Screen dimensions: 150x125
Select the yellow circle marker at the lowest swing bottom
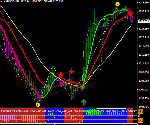[38, 105]
